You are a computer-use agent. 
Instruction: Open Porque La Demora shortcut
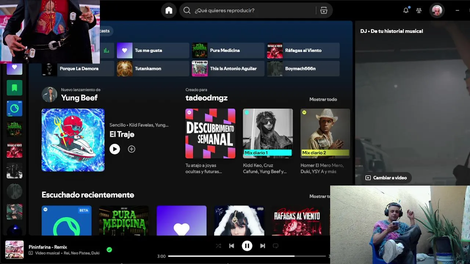pyautogui.click(x=78, y=69)
